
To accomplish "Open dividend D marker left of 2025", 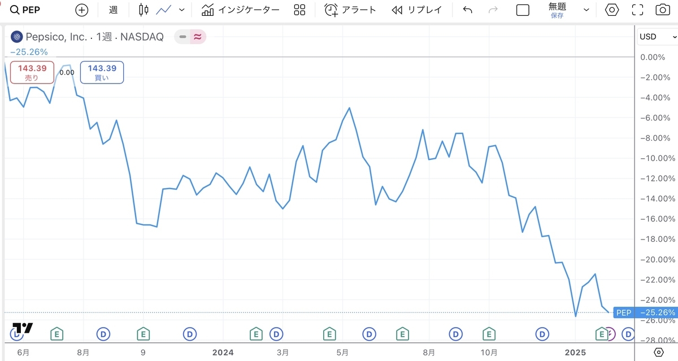I will [x=542, y=334].
